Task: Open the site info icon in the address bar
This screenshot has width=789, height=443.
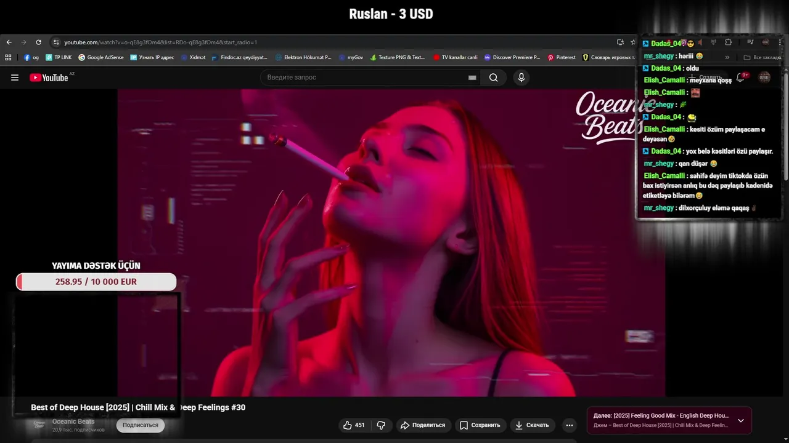Action: coord(56,42)
